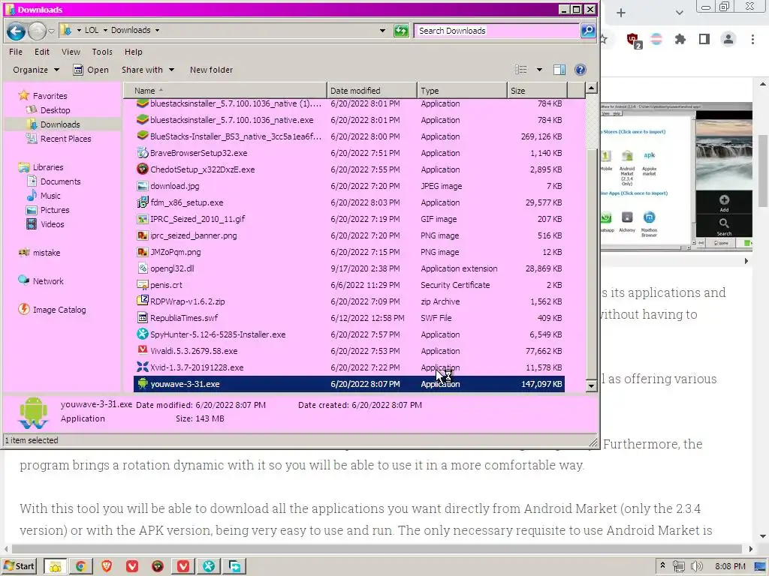Sort by the Date modified column header
This screenshot has height=576, width=769.
tap(372, 91)
